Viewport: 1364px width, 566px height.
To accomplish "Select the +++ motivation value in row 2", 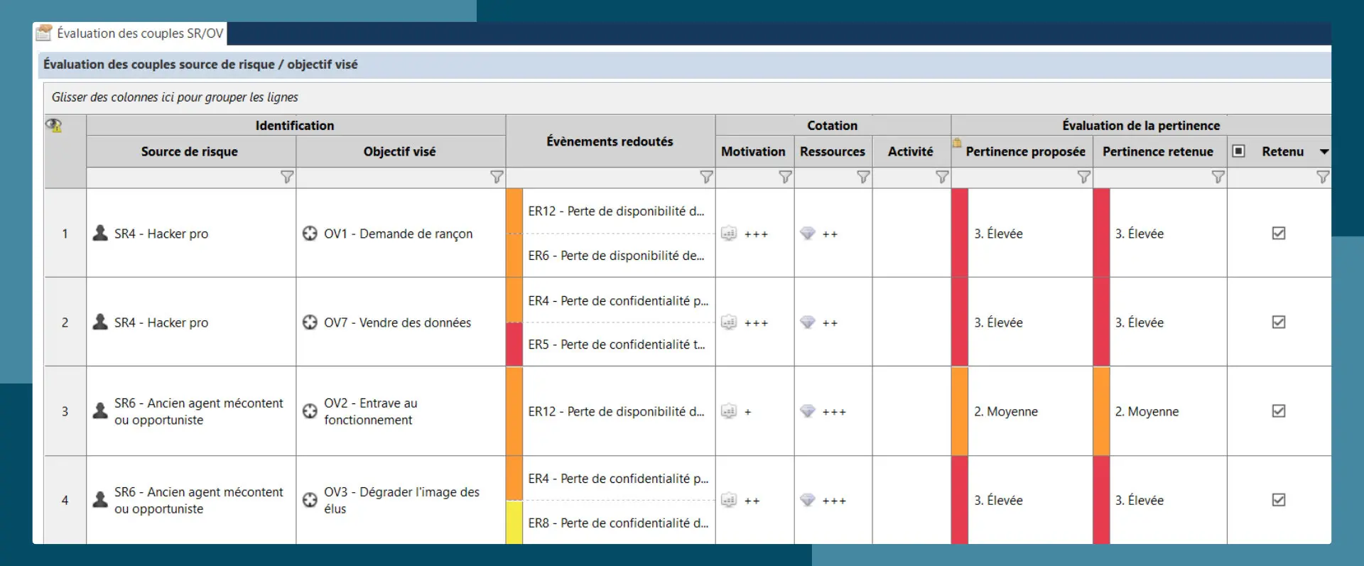I will (x=756, y=323).
